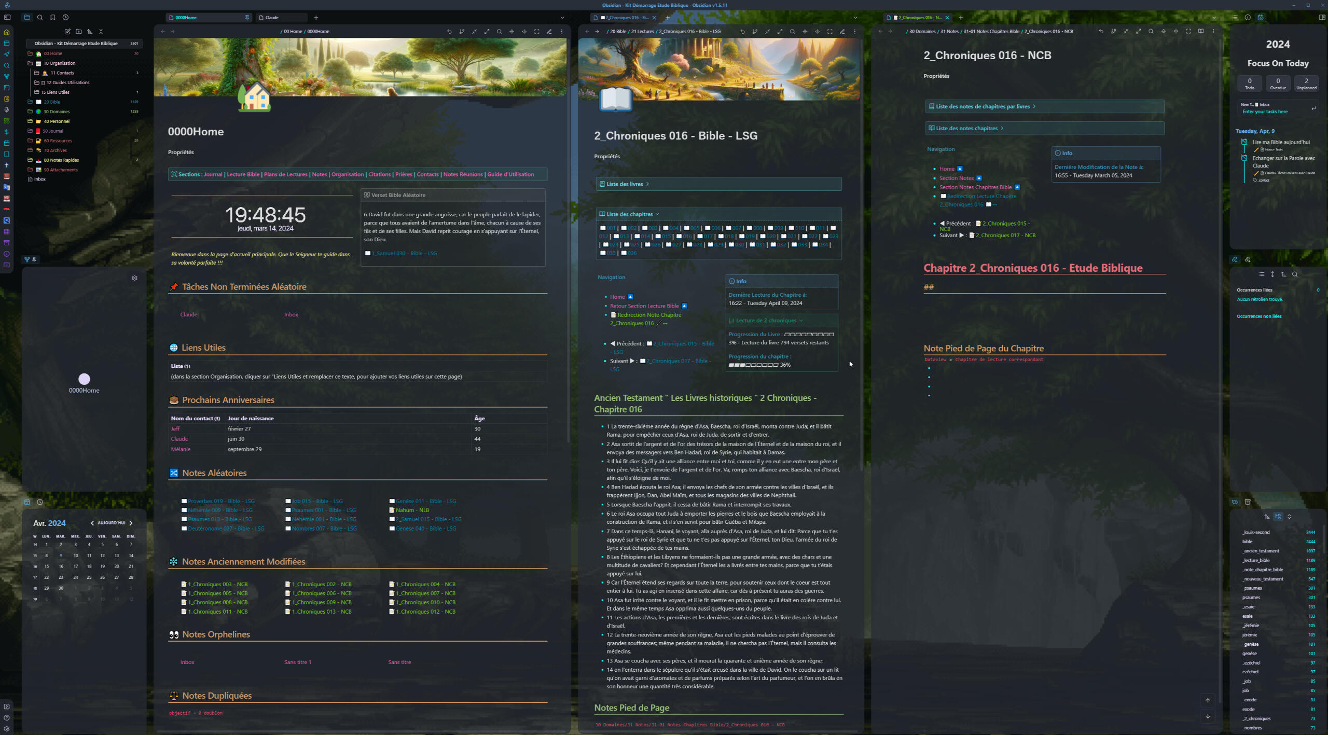Image resolution: width=1328 pixels, height=735 pixels.
Task: Expand the 'Liste des livres' callout
Action: 718,184
